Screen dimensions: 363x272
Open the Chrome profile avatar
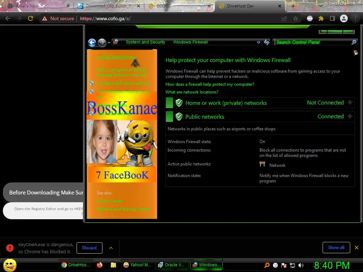coord(344,18)
